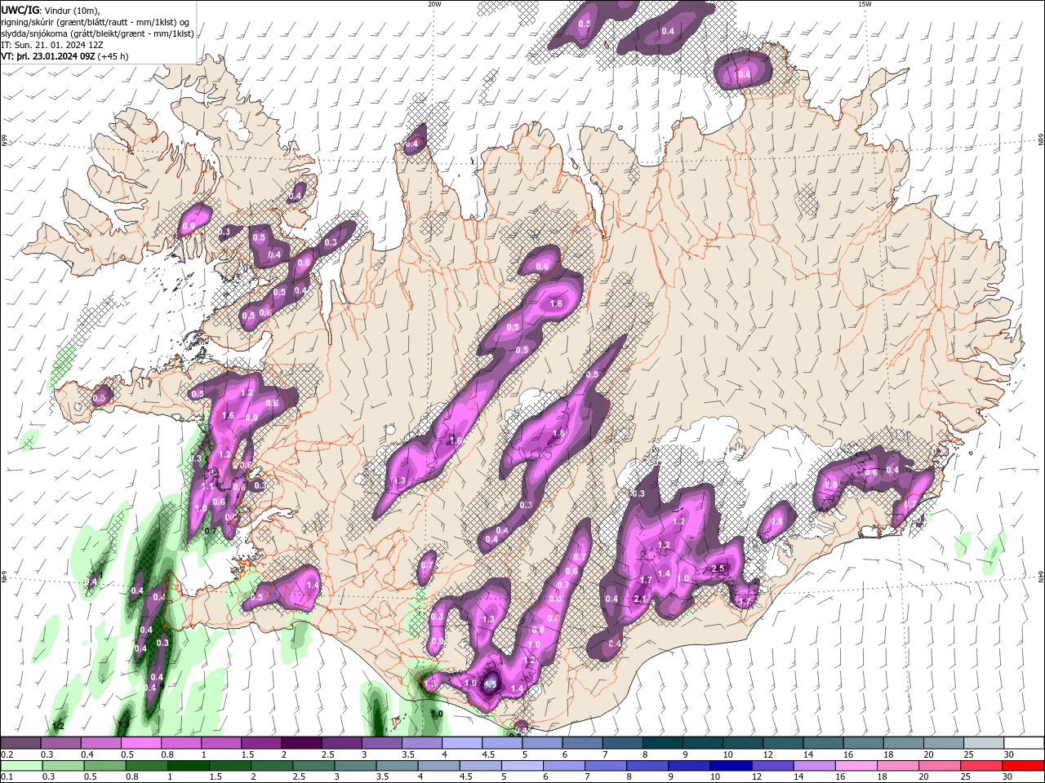Click the '20W' longitude label at the top of the map
The image size is (1045, 783).
pos(434,4)
